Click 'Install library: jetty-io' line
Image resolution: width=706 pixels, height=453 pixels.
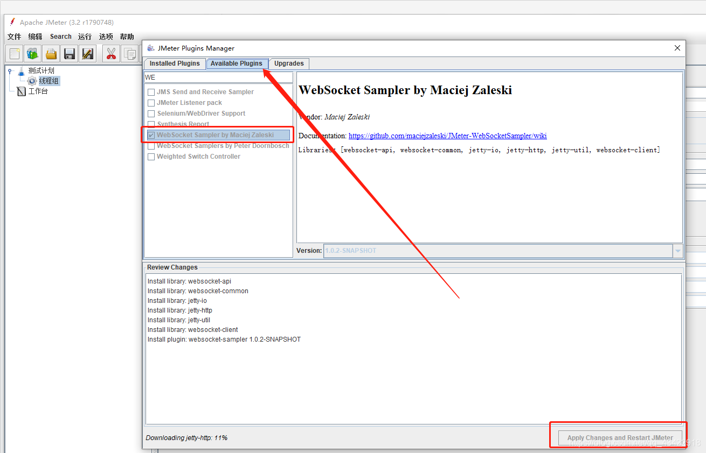click(x=177, y=301)
